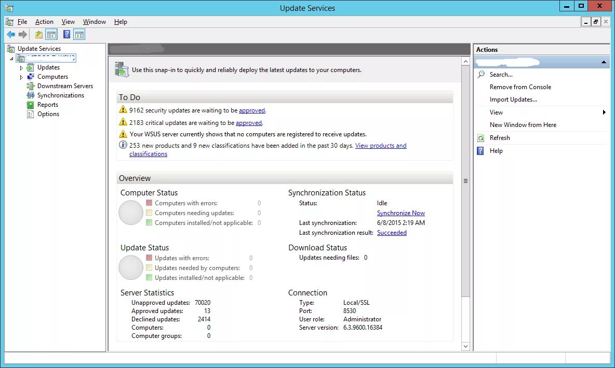Viewport: 615px width, 368px height.
Task: Click Server version value 6.3.9600.16384
Action: (363, 328)
